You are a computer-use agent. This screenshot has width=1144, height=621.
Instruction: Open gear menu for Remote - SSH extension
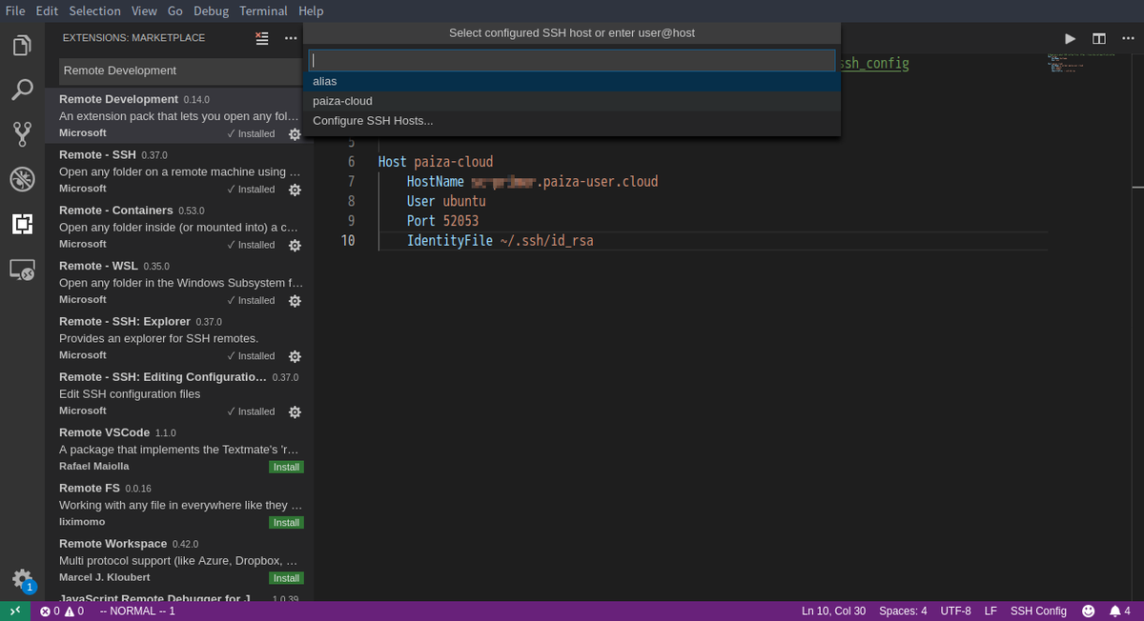[x=295, y=190]
